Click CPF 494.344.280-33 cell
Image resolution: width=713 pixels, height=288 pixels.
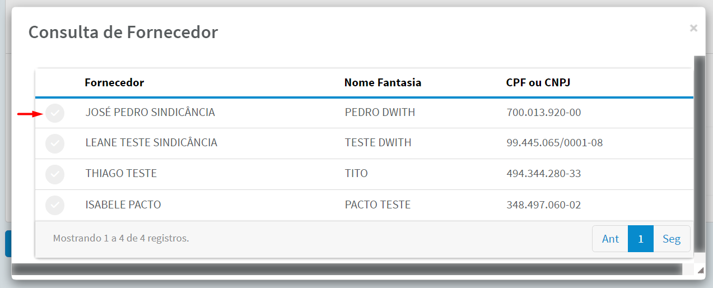[x=543, y=174]
